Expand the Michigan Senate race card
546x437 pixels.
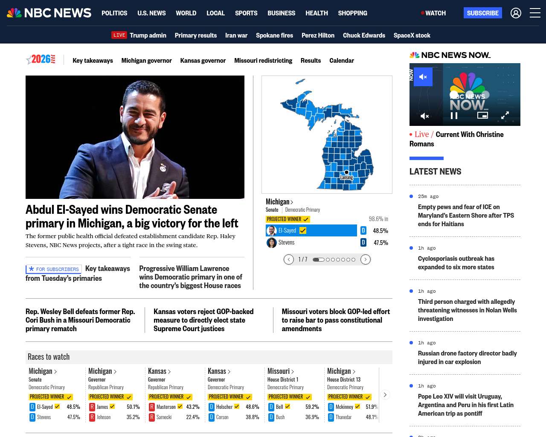pyautogui.click(x=43, y=371)
